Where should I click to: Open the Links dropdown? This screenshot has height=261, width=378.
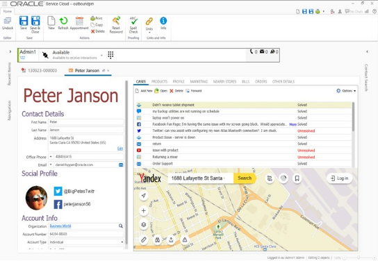point(149,24)
